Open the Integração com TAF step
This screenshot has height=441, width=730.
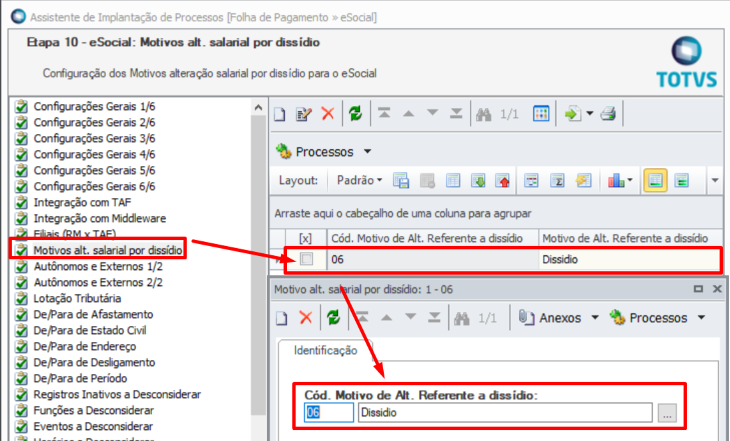(x=82, y=202)
